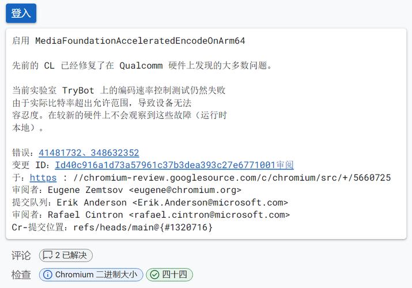The height and width of the screenshot is (288, 412).
Task: Open the Chromium 二进制大小 check chip label
Action: click(x=96, y=275)
